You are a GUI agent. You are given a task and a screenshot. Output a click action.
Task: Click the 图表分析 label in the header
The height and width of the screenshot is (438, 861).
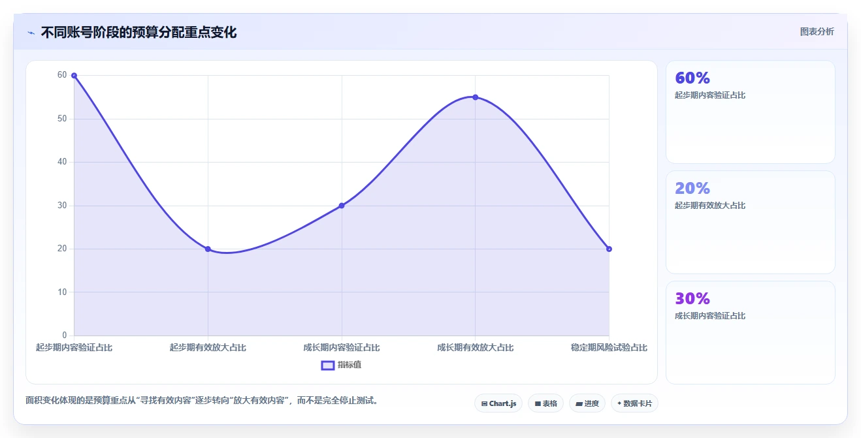point(817,31)
